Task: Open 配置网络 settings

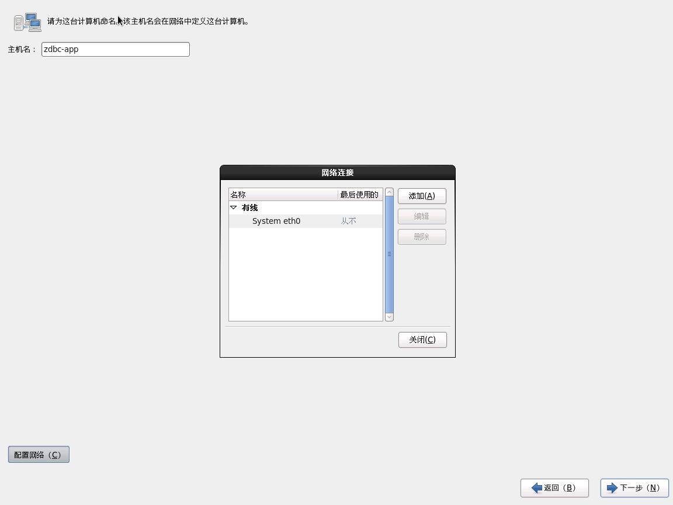Action: [38, 454]
